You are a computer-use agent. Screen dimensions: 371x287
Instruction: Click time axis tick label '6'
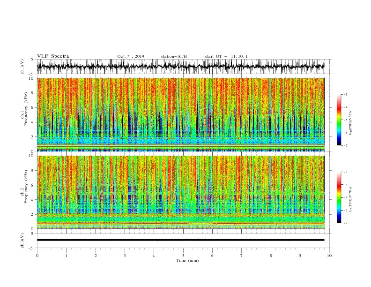212,256
